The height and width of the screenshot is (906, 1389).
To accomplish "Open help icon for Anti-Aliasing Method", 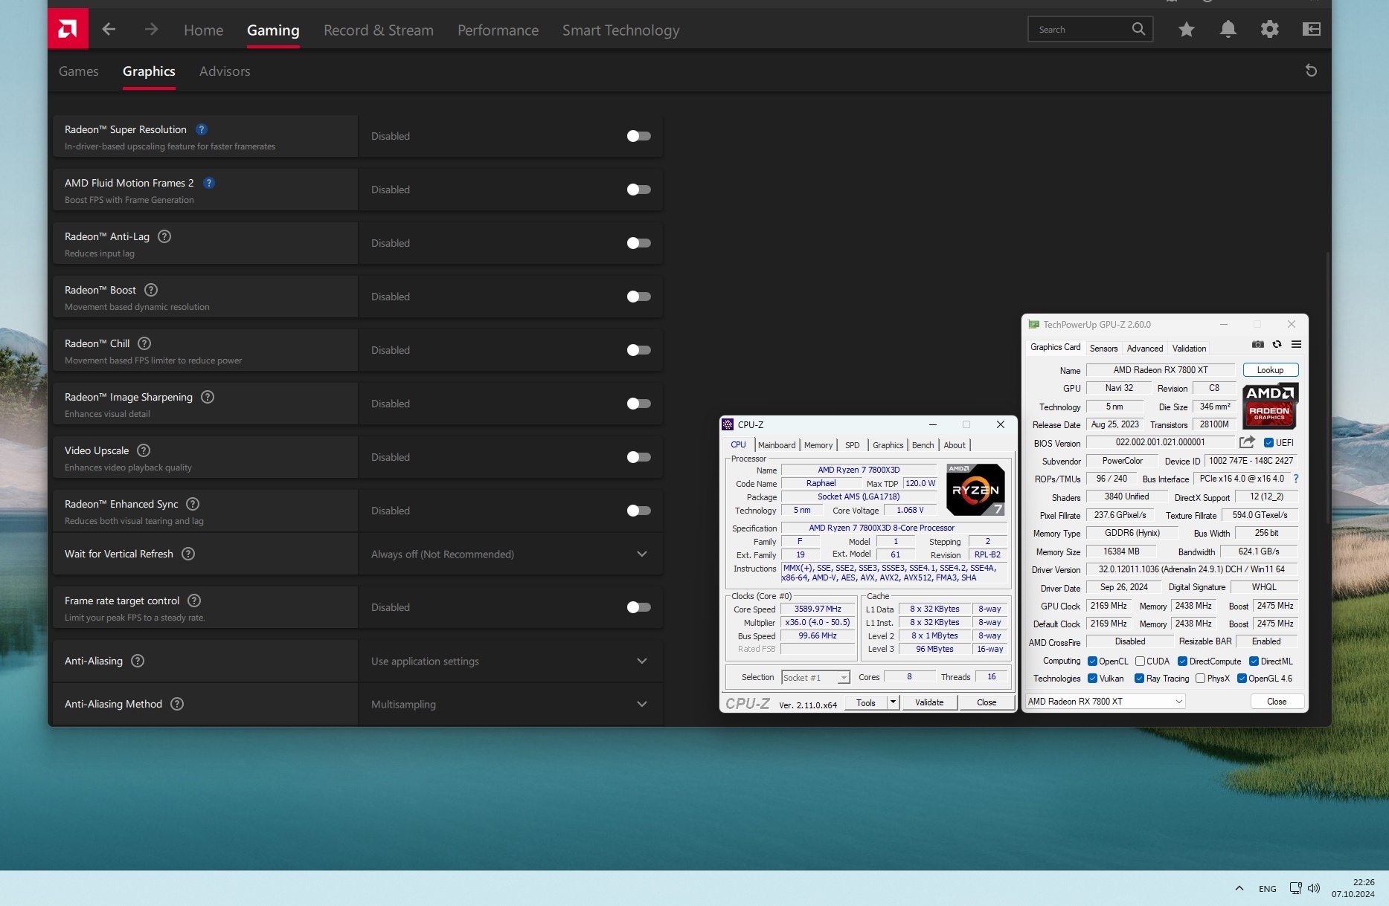I will coord(177,704).
